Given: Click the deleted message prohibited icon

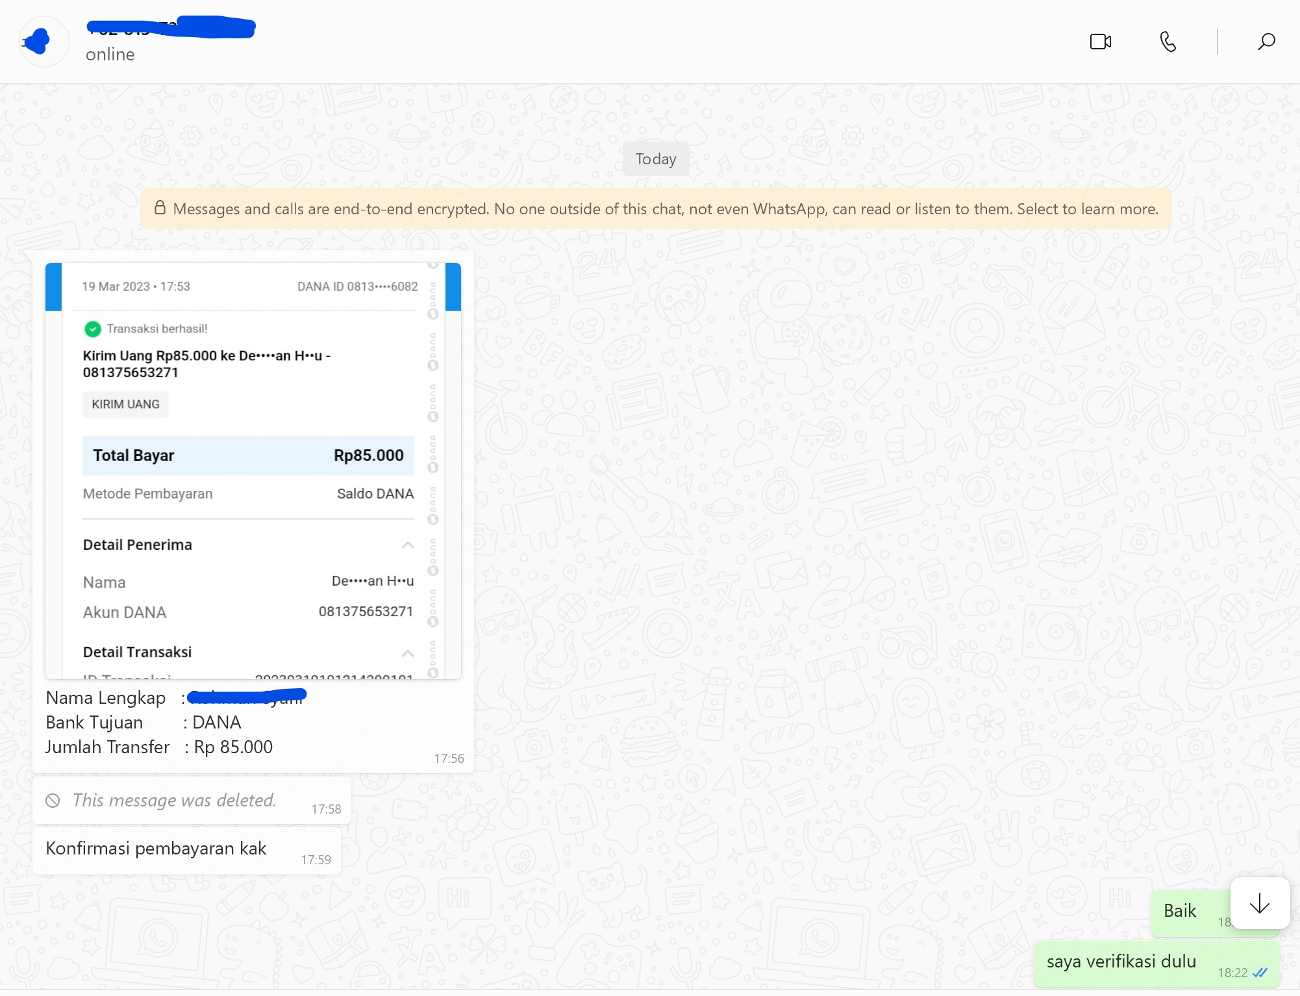Looking at the screenshot, I should coord(53,801).
